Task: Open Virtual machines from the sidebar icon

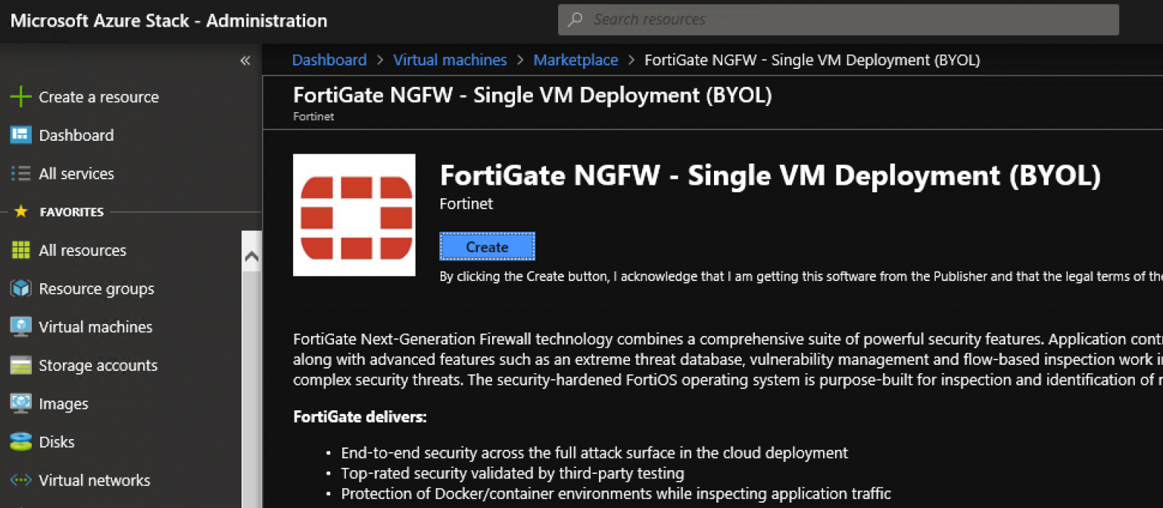Action: [21, 326]
